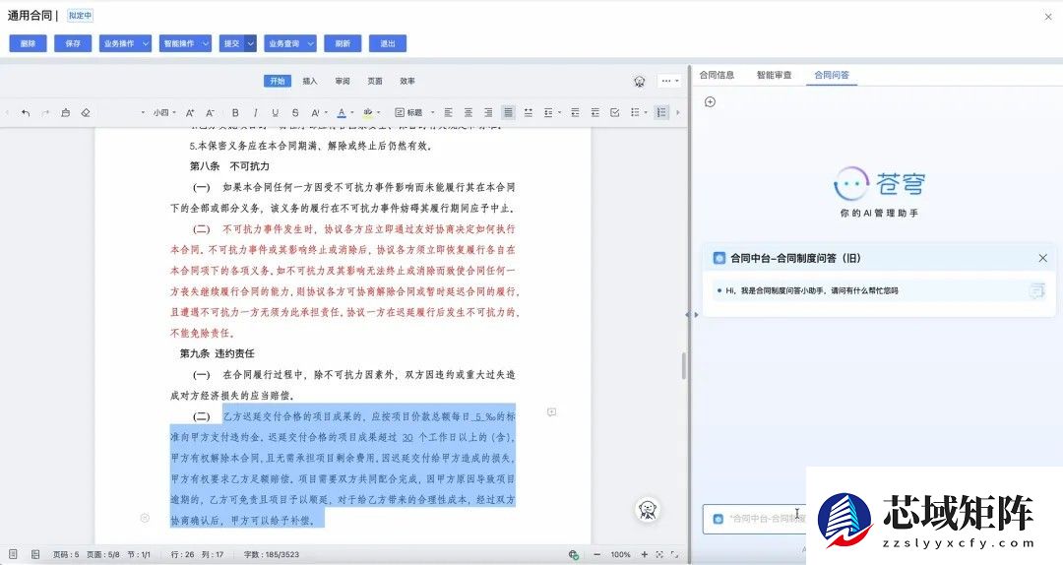Click the comment icon beside the highlighted clause

click(x=552, y=411)
